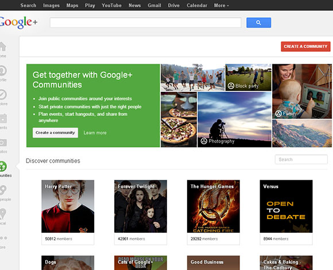Screen dimensions: 333x270
Task: Open Calendar in the top navigation bar
Action: (197, 5)
